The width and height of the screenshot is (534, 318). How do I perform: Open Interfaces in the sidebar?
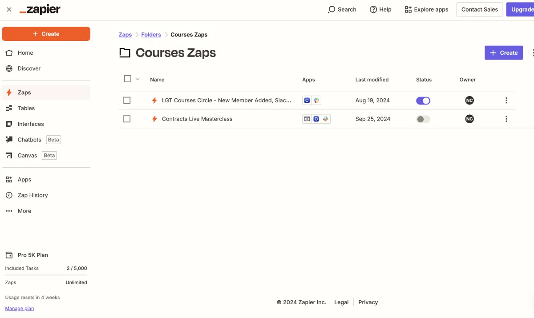click(x=46, y=124)
